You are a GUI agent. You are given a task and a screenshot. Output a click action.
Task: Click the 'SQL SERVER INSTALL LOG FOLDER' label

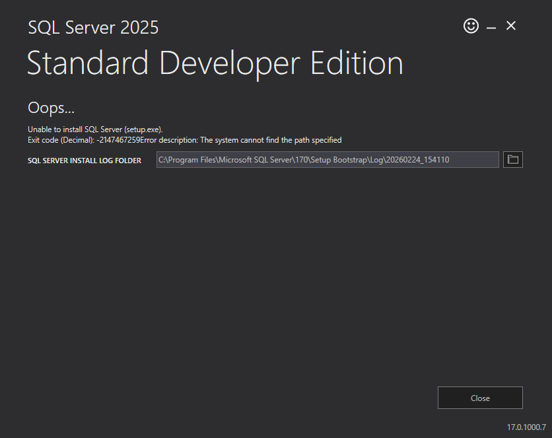pyautogui.click(x=85, y=161)
